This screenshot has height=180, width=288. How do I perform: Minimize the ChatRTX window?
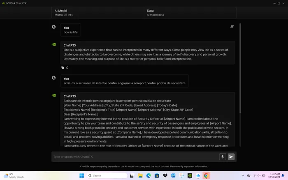[x=274, y=3]
